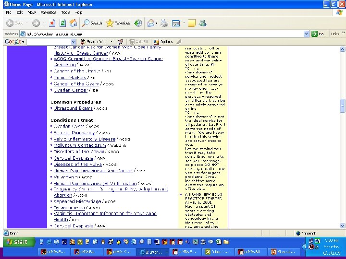This screenshot has width=346, height=259.
Task: Go to the Home page icon
Action: (x=73, y=23)
